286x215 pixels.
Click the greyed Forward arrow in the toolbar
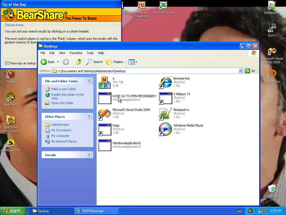click(65, 62)
